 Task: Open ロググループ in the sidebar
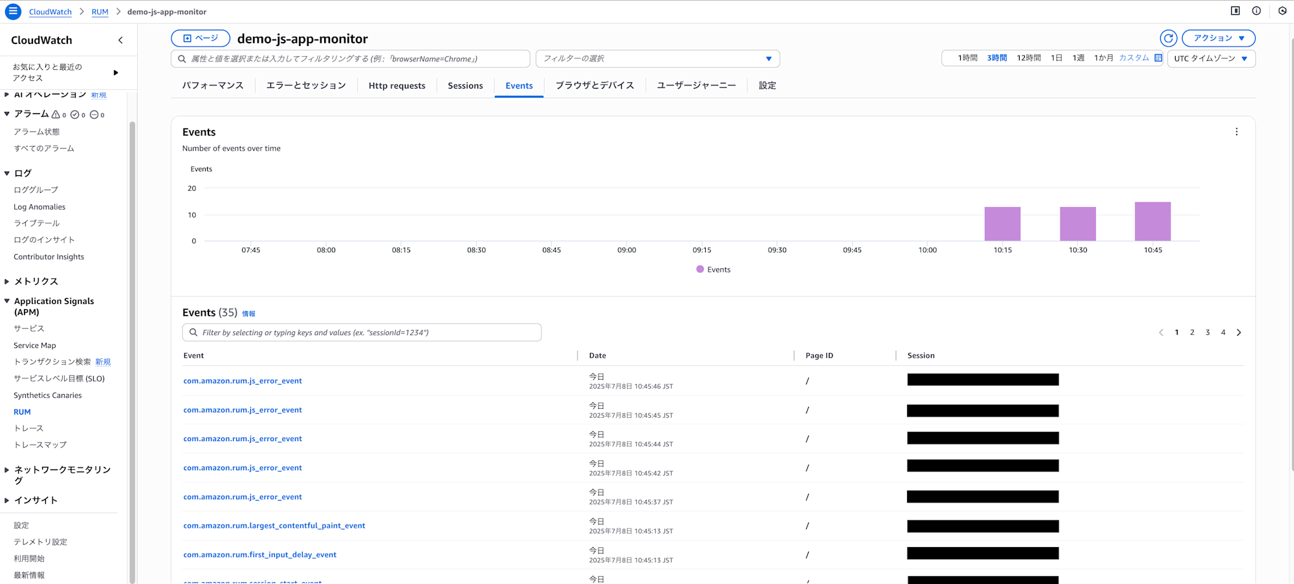36,190
